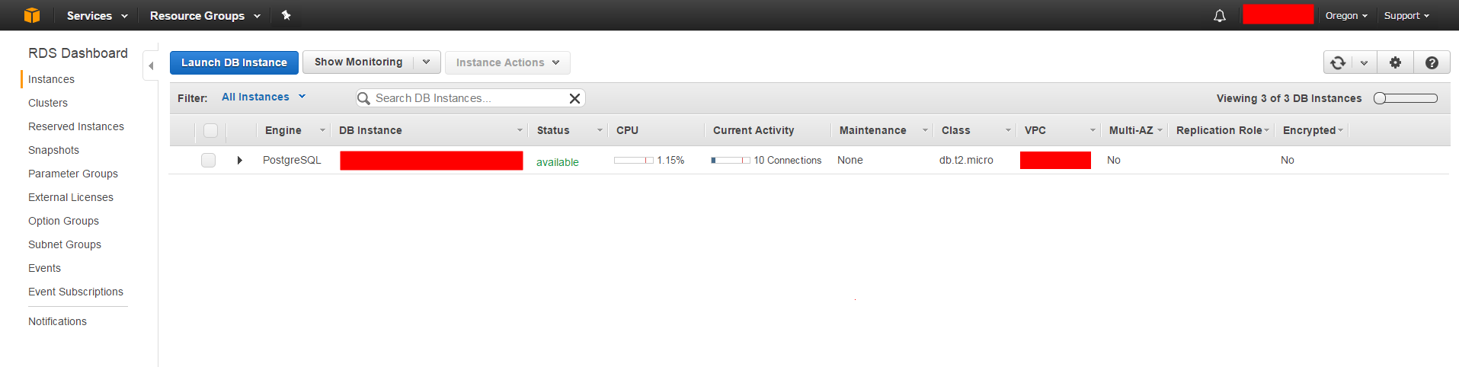Open the Oregon region dropdown
The width and height of the screenshot is (1459, 367).
coord(1346,15)
